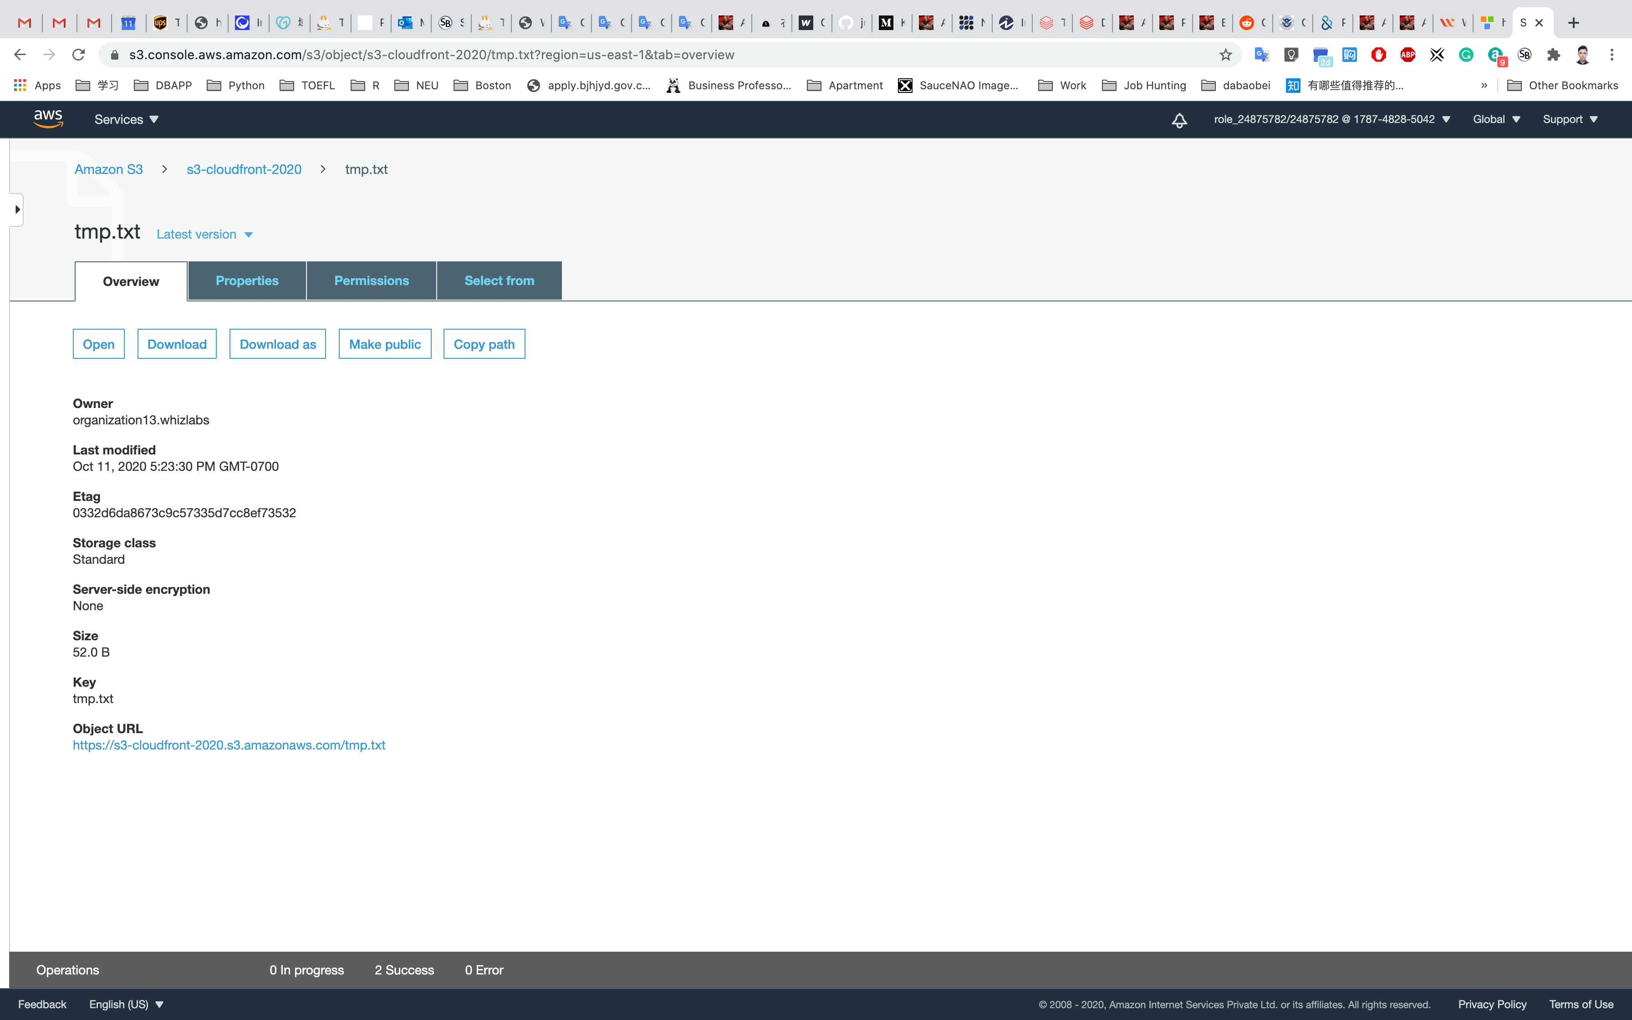The height and width of the screenshot is (1020, 1632).
Task: Open the Chrome extensions puzzle icon
Action: (1554, 55)
